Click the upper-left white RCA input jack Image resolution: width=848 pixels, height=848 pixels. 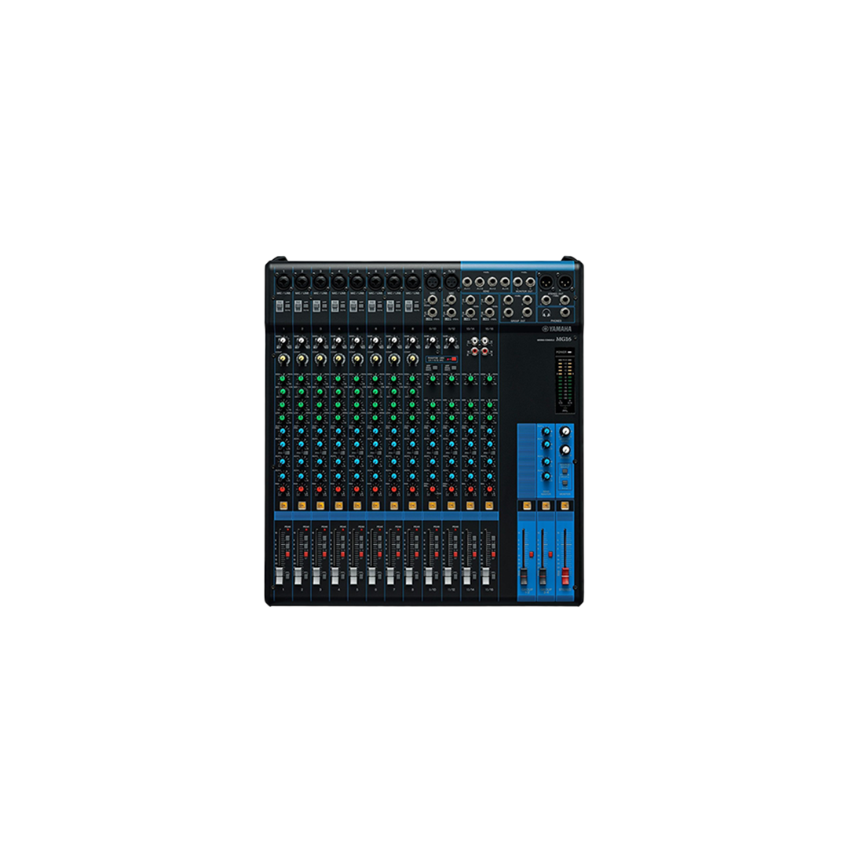[x=474, y=342]
